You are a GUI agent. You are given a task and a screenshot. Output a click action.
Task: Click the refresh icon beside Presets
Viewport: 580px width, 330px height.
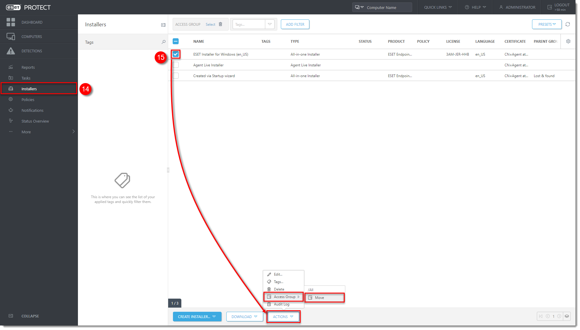coord(567,24)
